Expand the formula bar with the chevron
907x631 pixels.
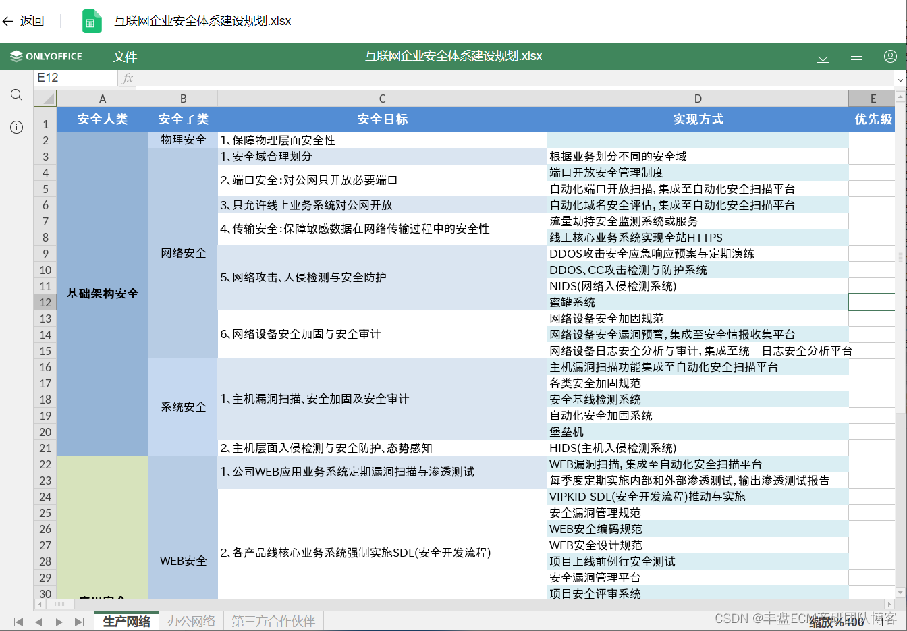pos(900,79)
